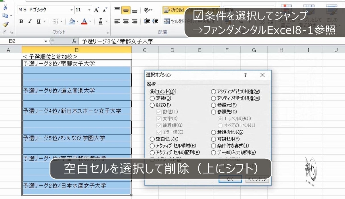This screenshot has height=199, width=345.
Task: Select データの入力規則(V) radio button
Action: click(213, 153)
